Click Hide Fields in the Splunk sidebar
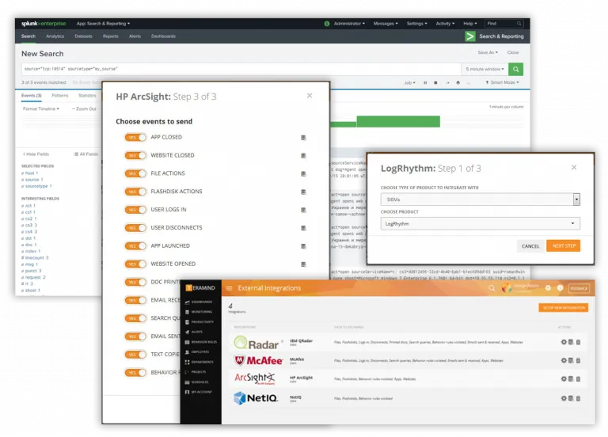This screenshot has height=437, width=608. click(x=36, y=154)
